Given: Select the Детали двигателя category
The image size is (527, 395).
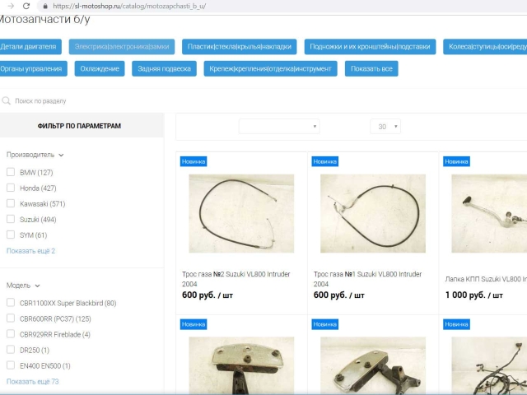Looking at the screenshot, I should (x=29, y=47).
